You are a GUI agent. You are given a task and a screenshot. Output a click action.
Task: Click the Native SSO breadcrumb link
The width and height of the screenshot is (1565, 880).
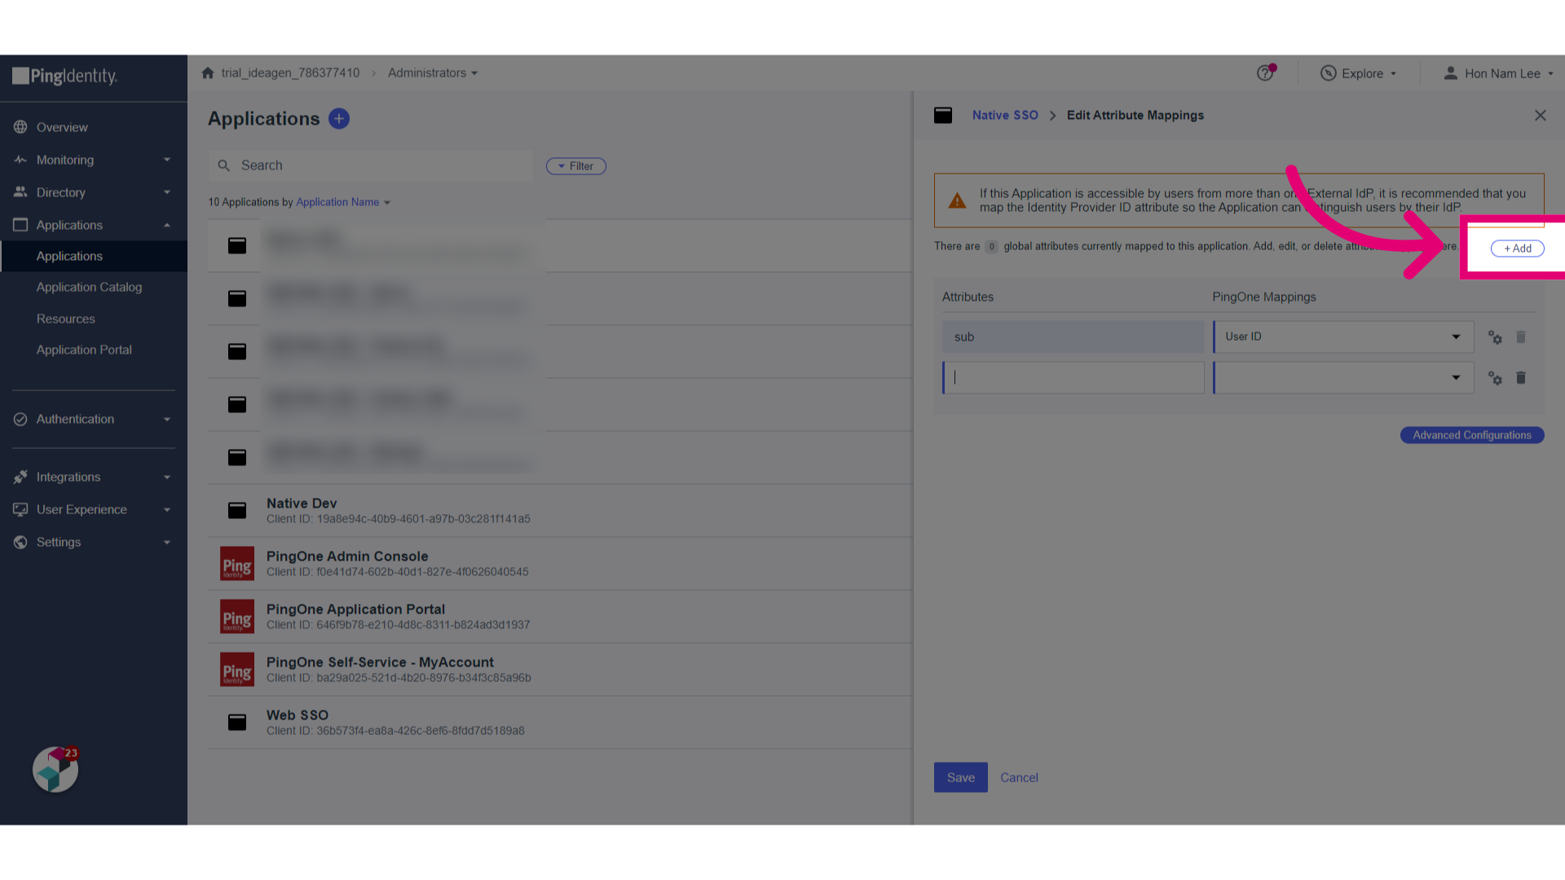1005,115
